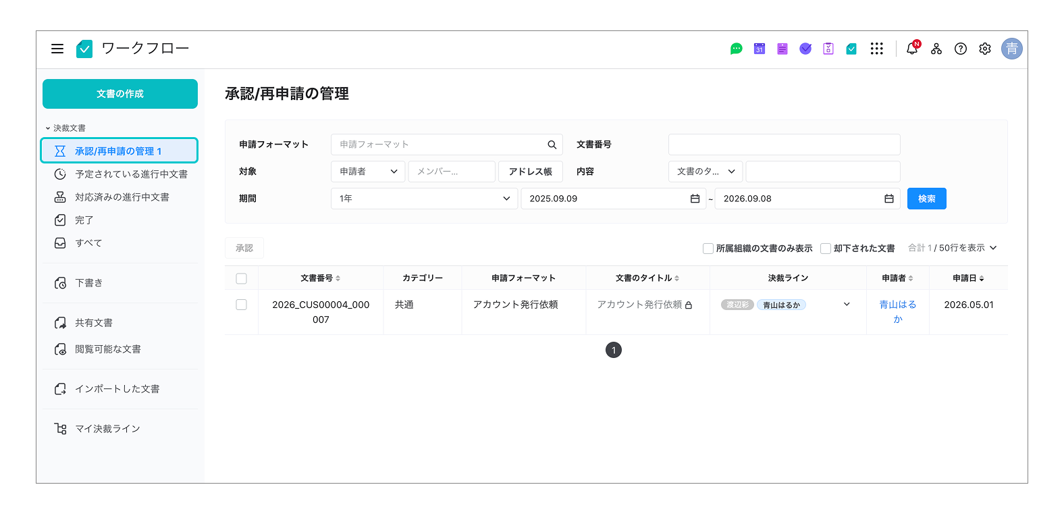Open the notification bell

pos(912,48)
